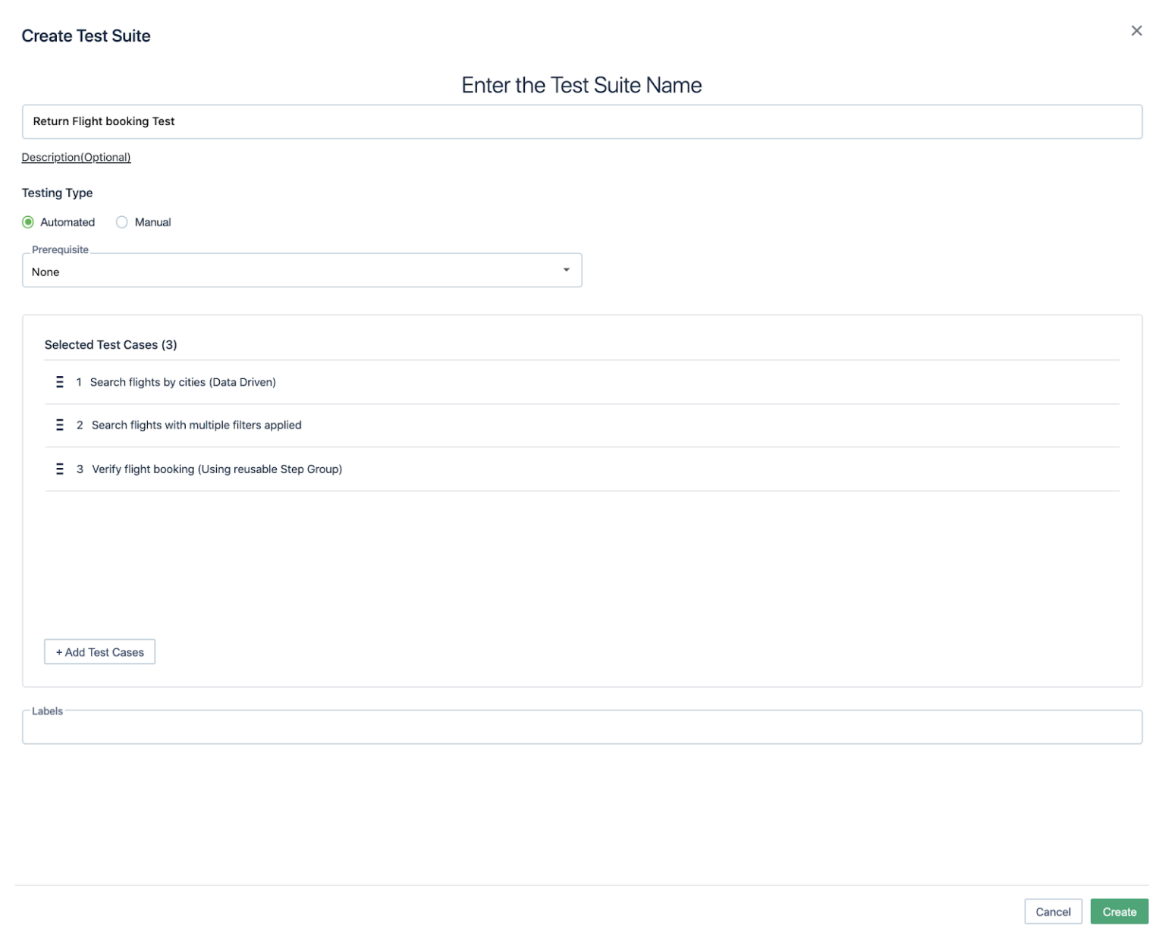Click the + Add Test Cases button
The image size is (1165, 938).
[99, 651]
